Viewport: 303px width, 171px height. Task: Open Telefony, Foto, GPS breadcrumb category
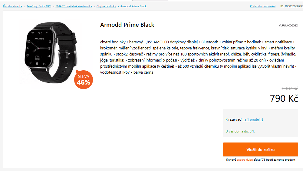pyautogui.click(x=39, y=6)
